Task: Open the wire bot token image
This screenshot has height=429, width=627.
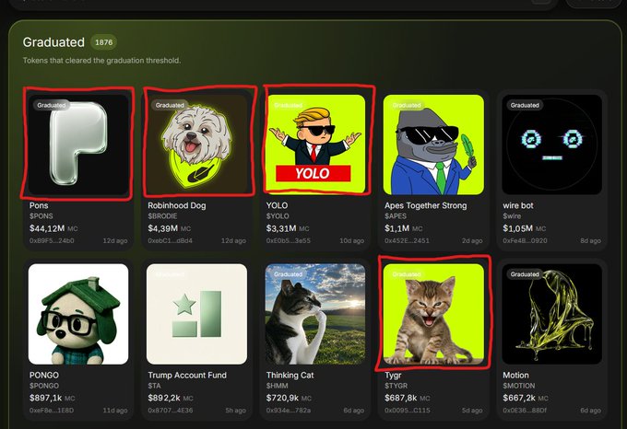Action: pos(551,145)
